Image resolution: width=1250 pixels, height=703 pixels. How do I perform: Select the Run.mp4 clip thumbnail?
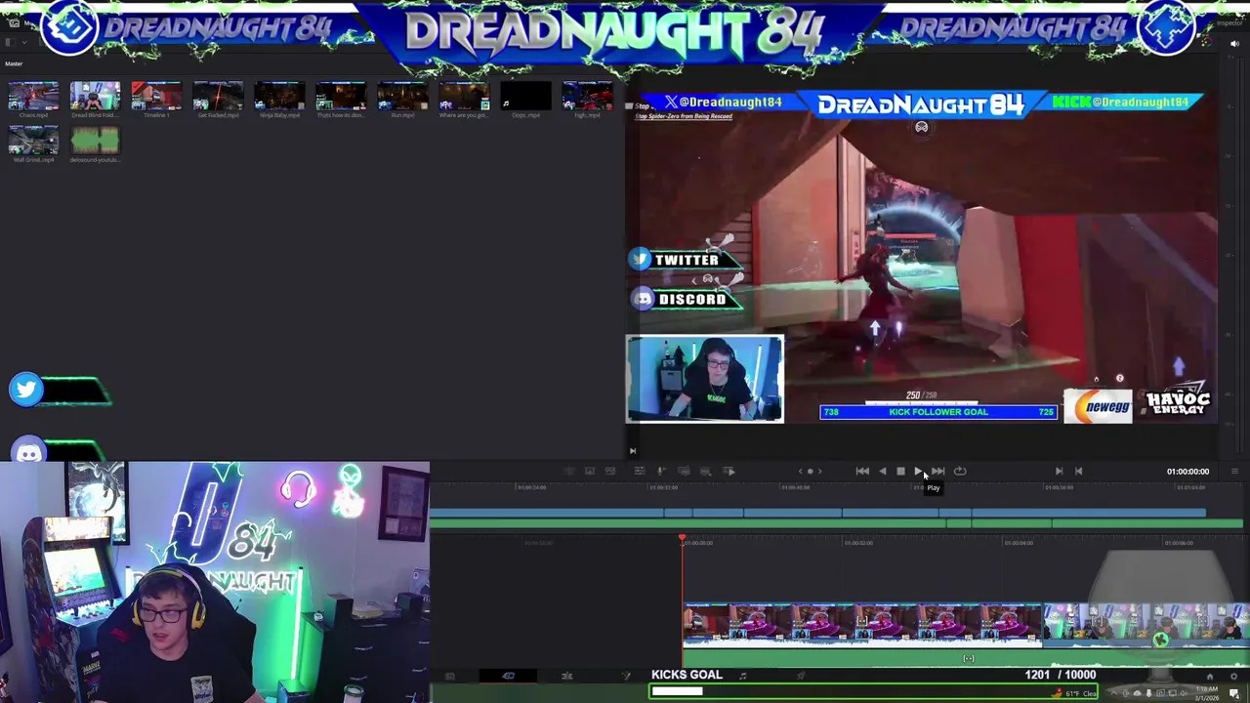point(402,97)
